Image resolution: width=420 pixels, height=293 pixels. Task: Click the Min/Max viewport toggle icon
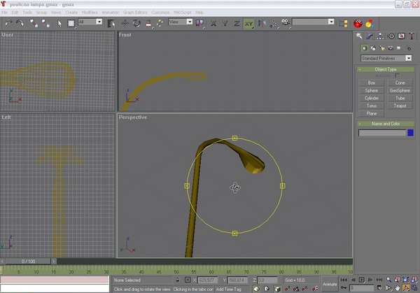coord(414,288)
